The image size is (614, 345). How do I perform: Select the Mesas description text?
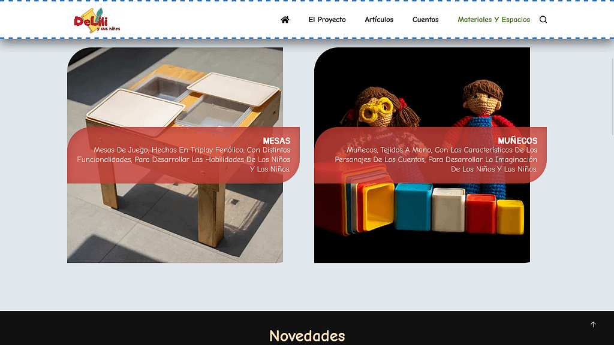[x=183, y=160]
